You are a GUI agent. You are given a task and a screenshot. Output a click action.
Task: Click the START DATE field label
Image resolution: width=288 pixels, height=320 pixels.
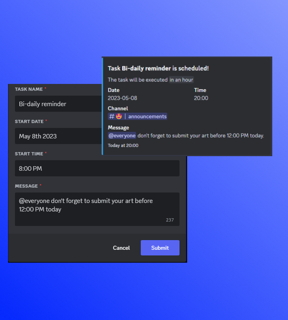coord(29,121)
